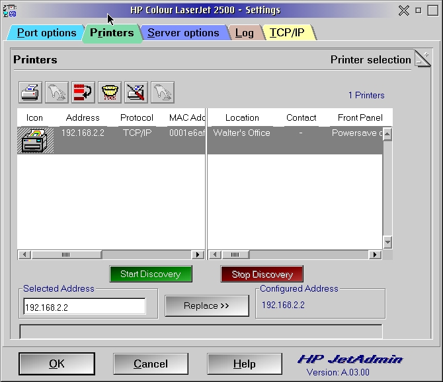Screen dimensions: 443x382
Task: Click the MAC Address column header
Action: (186, 117)
